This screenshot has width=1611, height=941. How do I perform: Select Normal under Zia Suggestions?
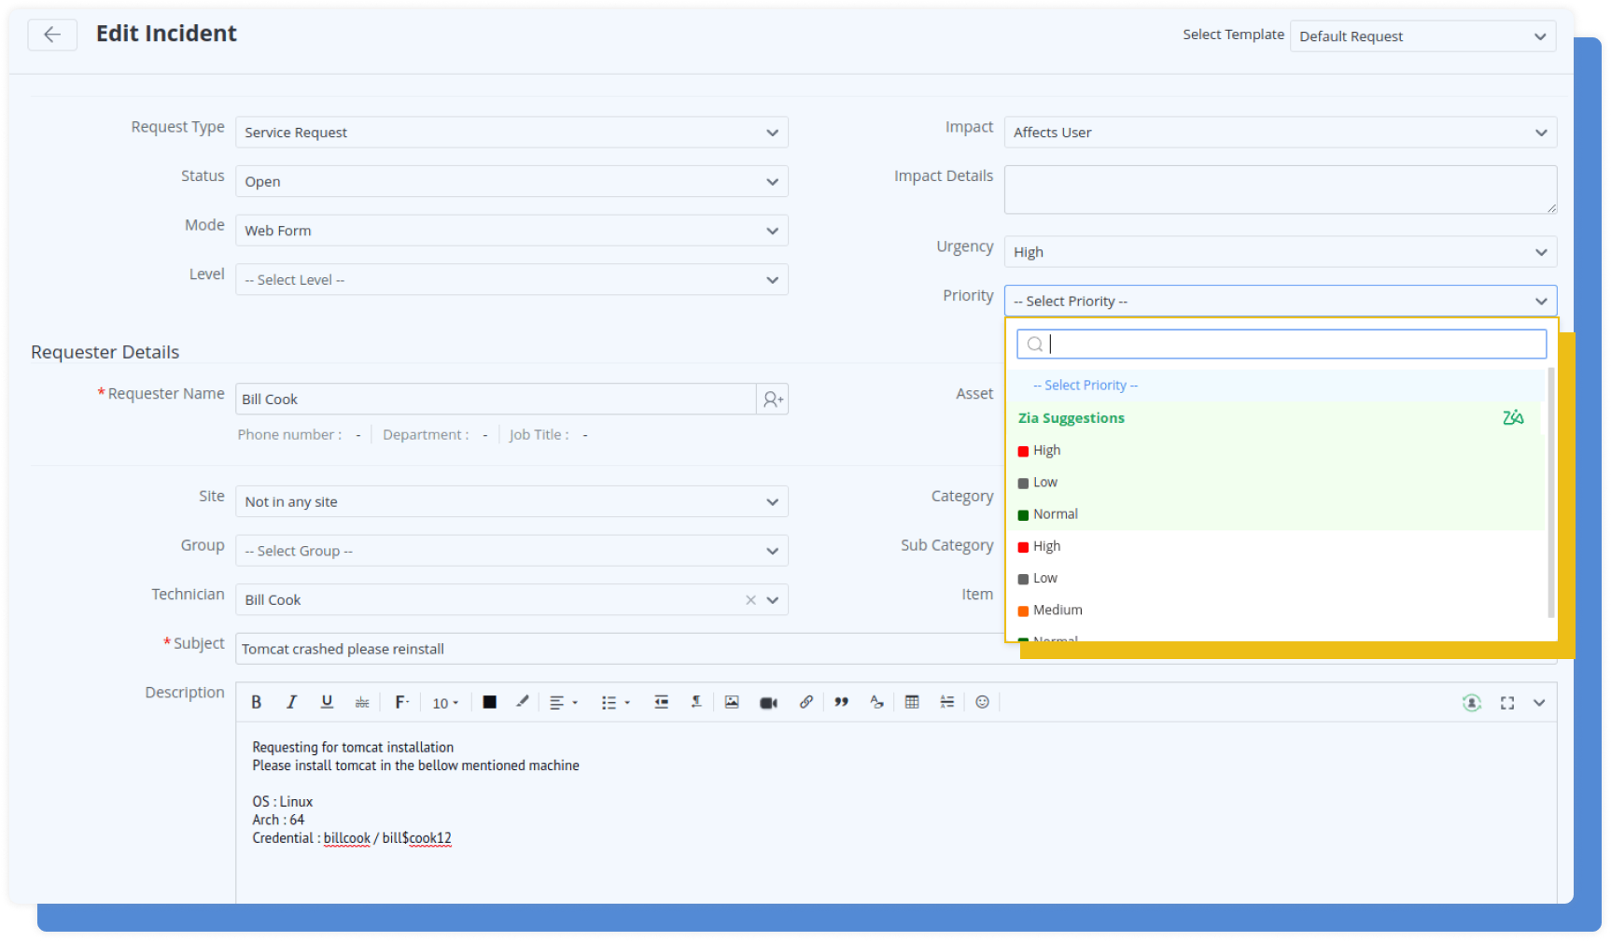(x=1276, y=514)
